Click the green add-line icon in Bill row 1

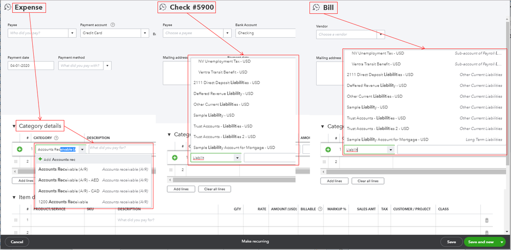coord(328,150)
